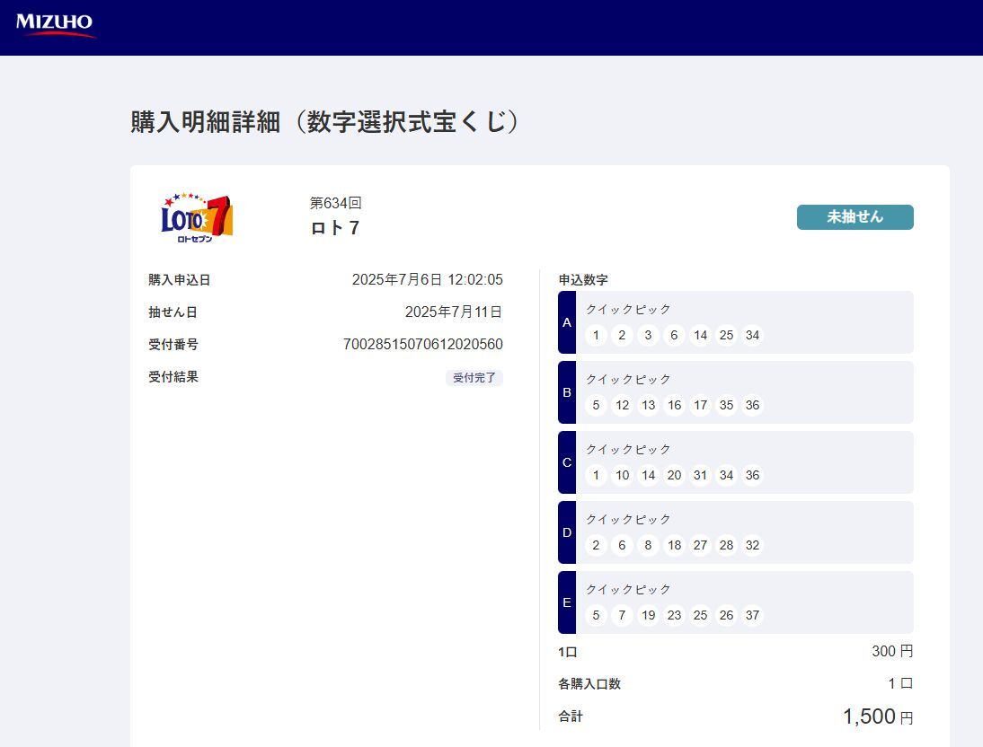Click the 受付結果 label
983x747 pixels.
(173, 376)
